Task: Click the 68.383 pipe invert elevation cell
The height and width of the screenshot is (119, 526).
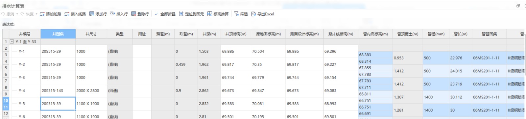Action: (375, 55)
